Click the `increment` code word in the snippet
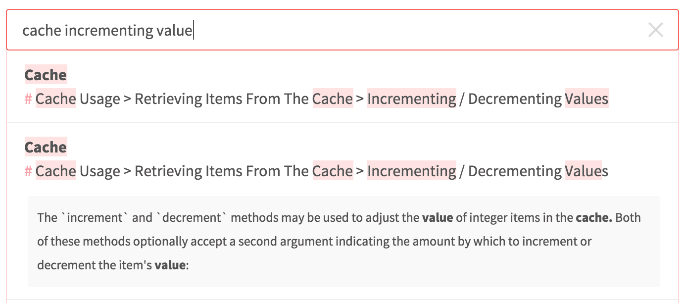Screen dimensions: 685x303 click(x=94, y=218)
